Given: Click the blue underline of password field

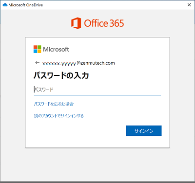Looking at the screenshot, I should click(97, 95).
